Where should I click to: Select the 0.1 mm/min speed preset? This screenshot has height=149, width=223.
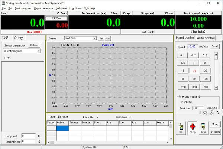[x=183, y=55]
